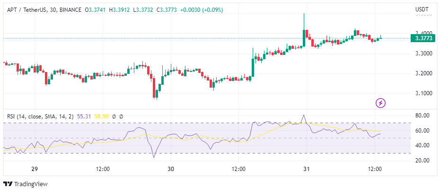
Task: Click the current price label 3.3773
Action: [x=422, y=38]
